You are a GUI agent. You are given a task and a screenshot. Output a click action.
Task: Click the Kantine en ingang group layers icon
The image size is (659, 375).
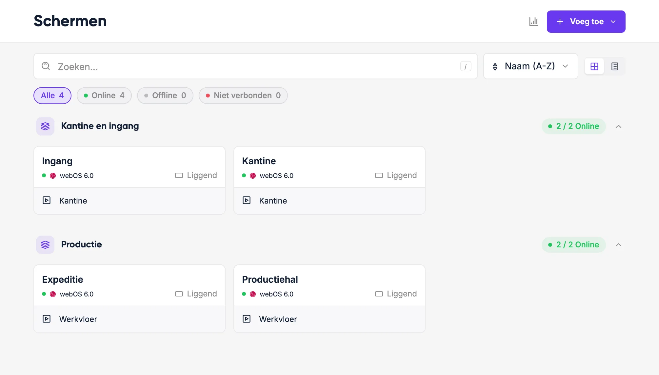[x=45, y=126]
